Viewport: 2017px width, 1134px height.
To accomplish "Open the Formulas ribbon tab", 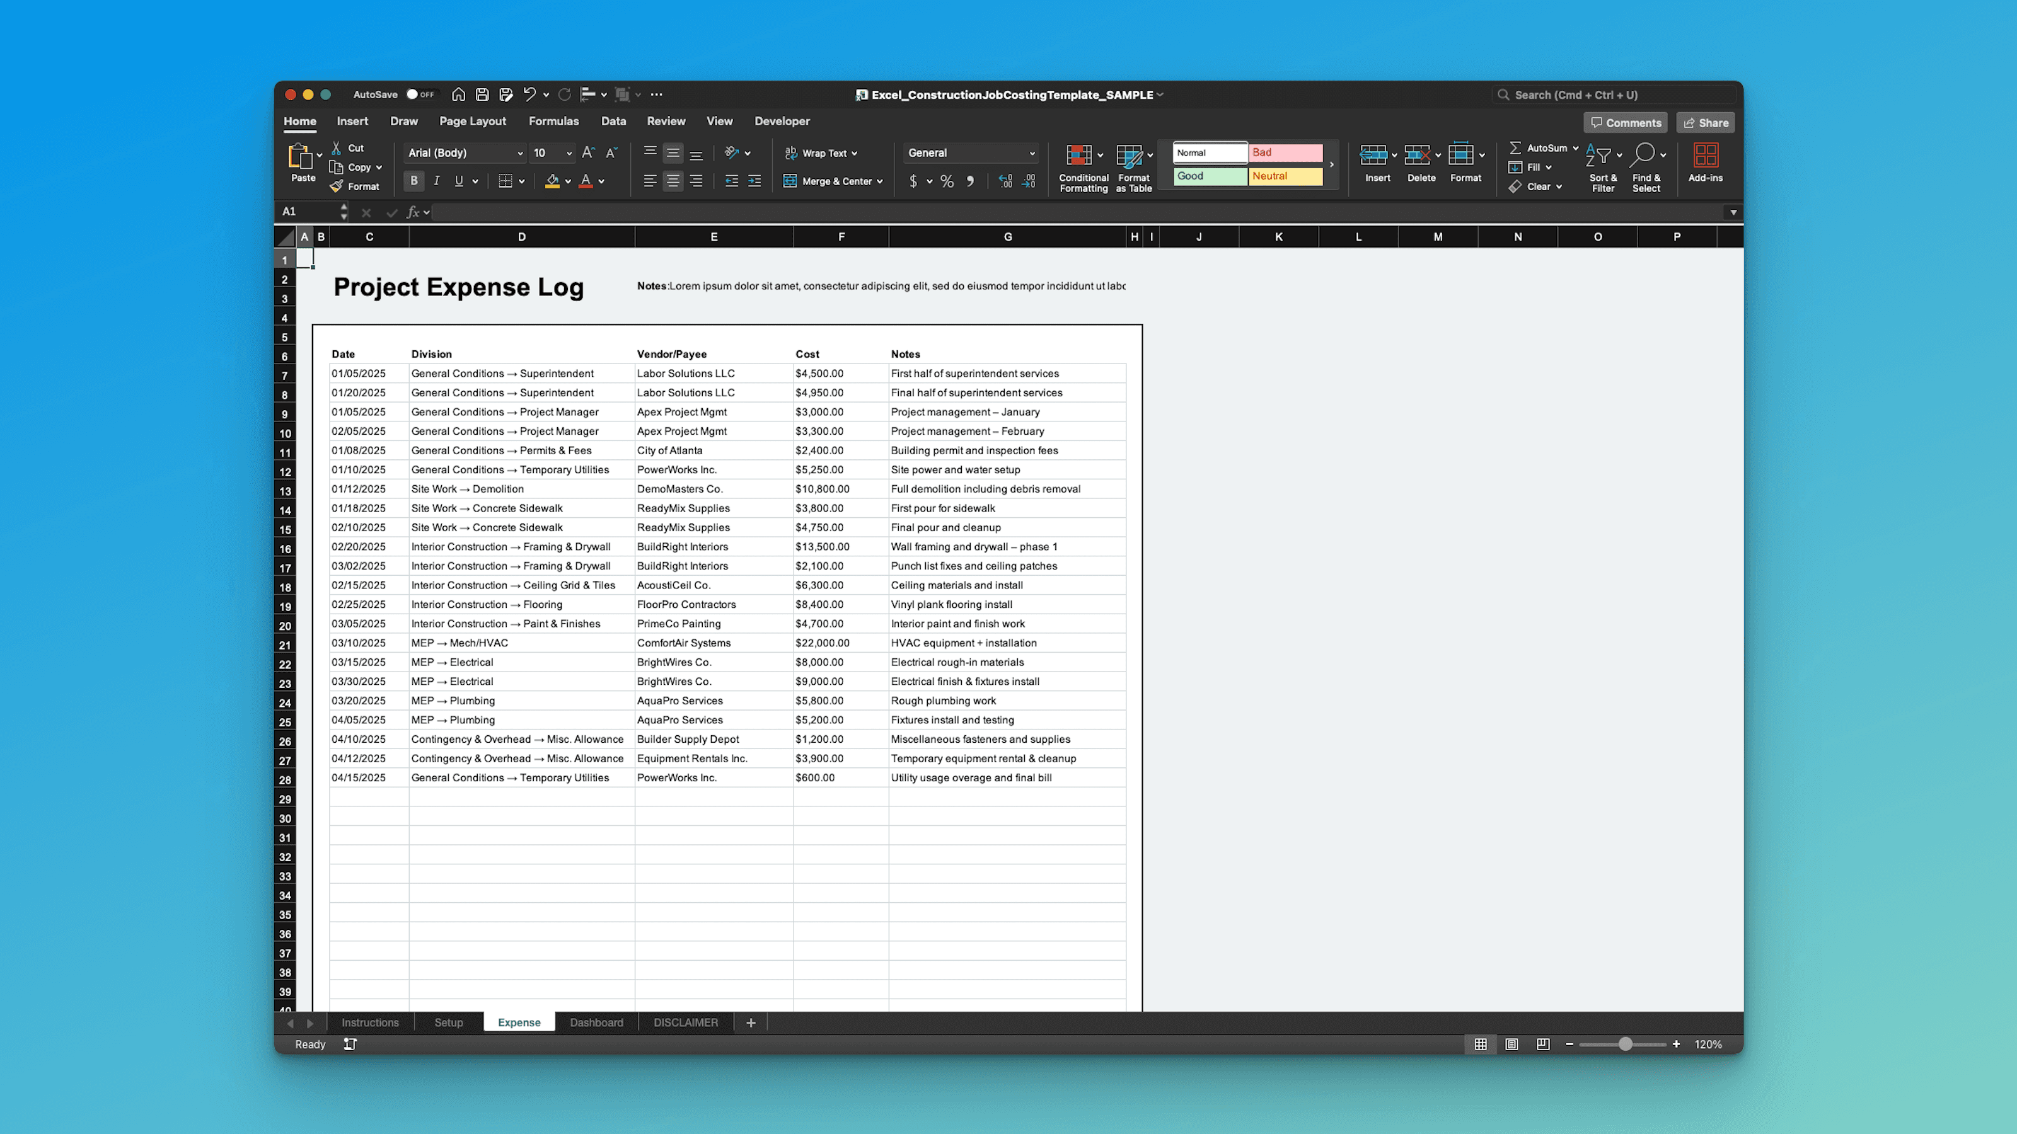I will (553, 122).
